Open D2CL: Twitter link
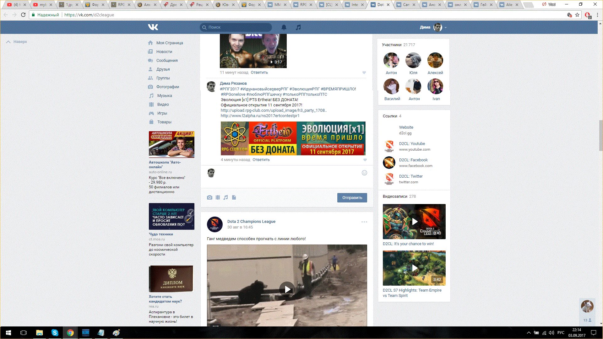 tap(411, 176)
